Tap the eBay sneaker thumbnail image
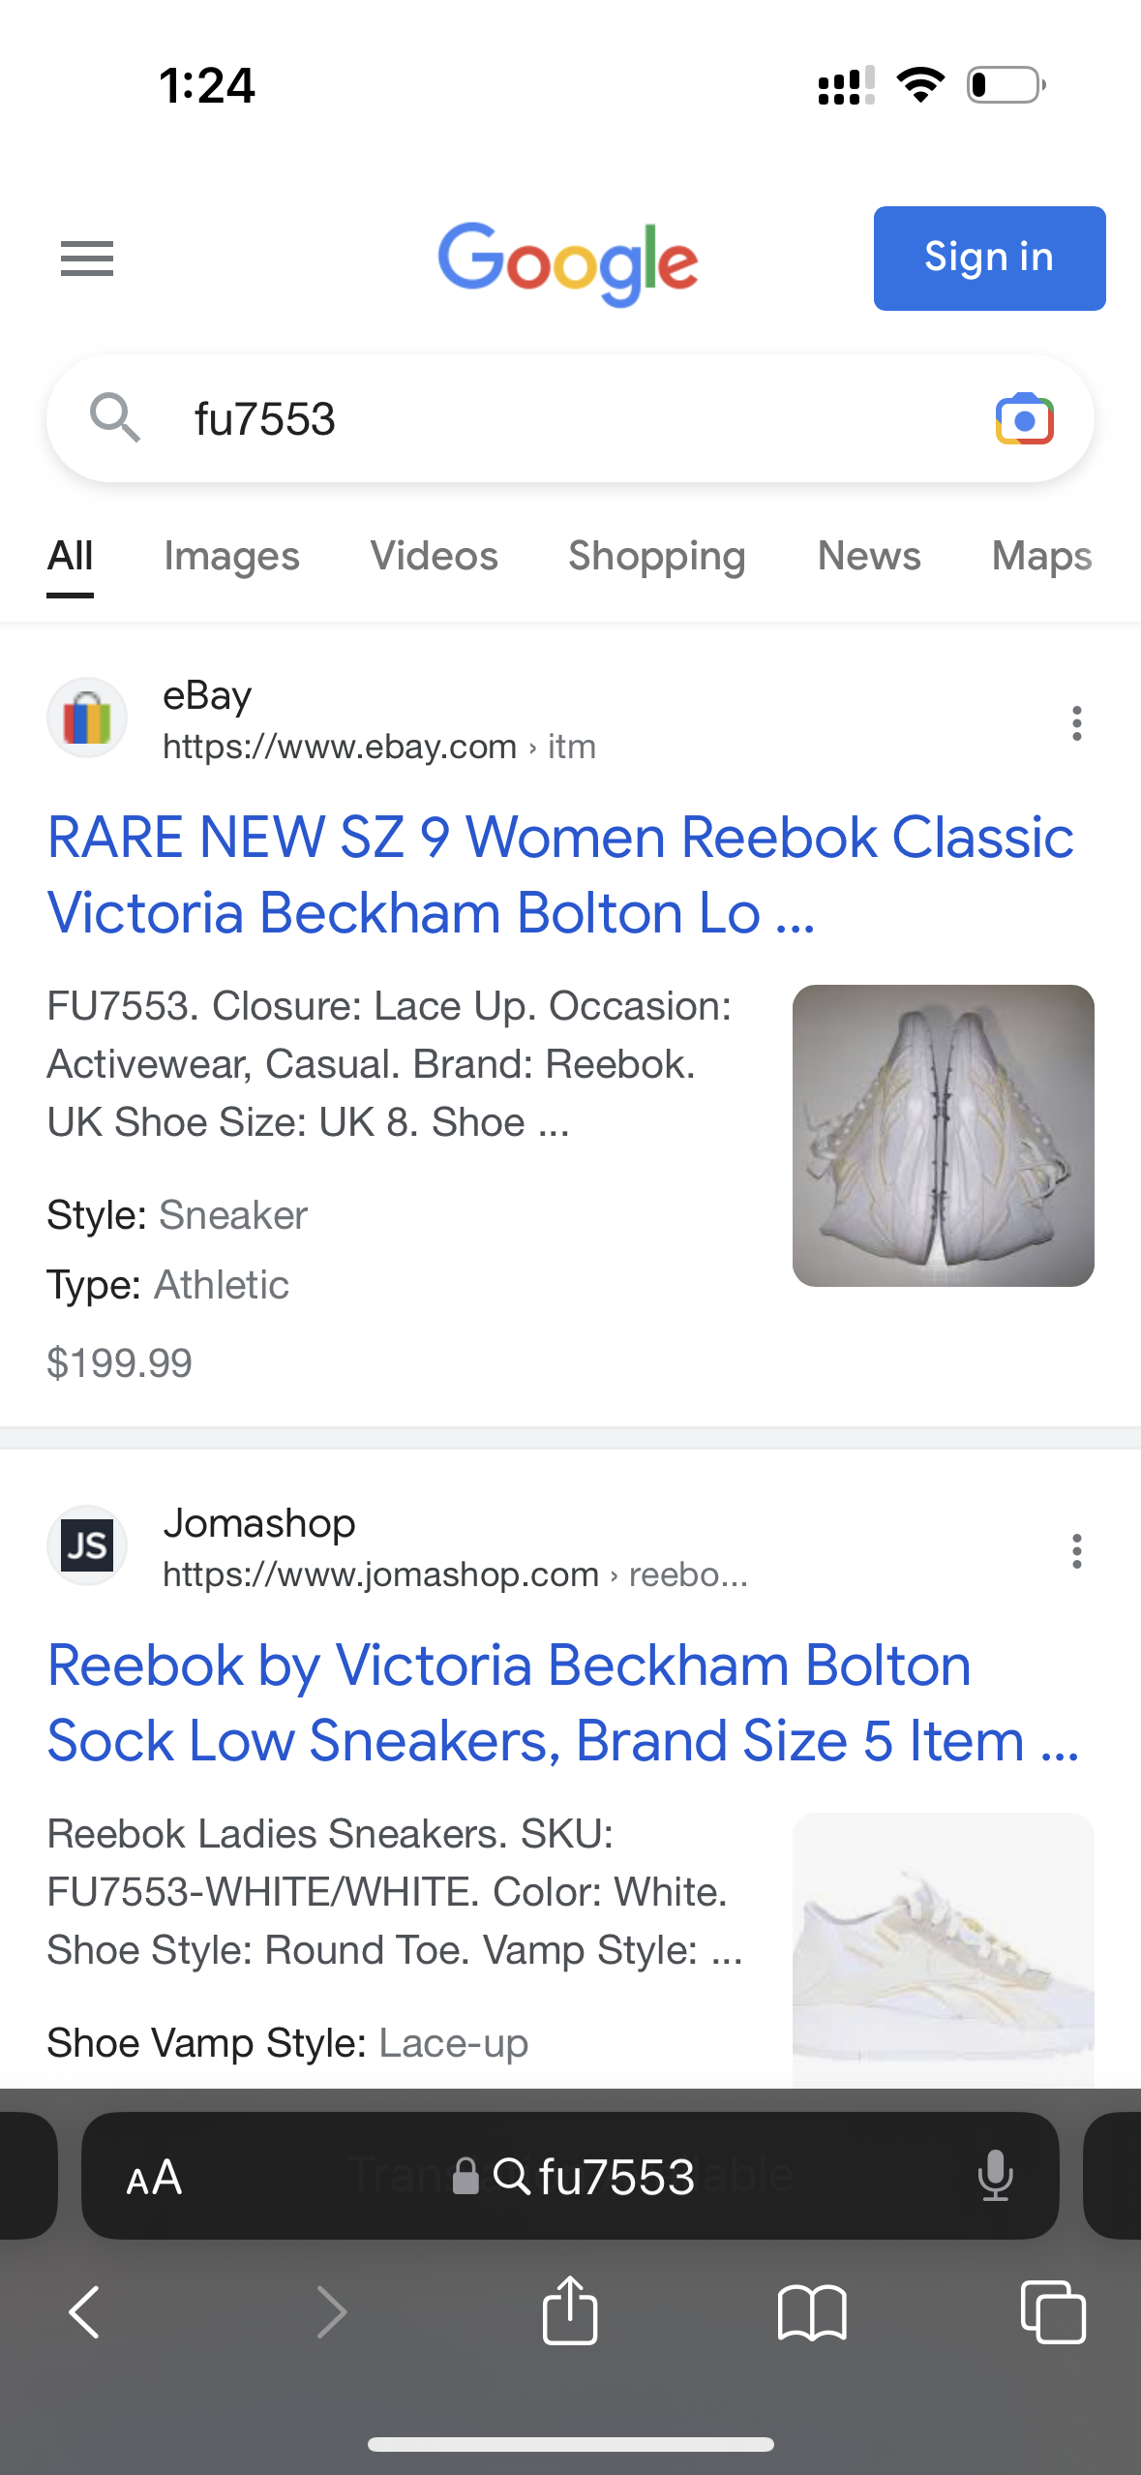The width and height of the screenshot is (1141, 2475). click(943, 1135)
